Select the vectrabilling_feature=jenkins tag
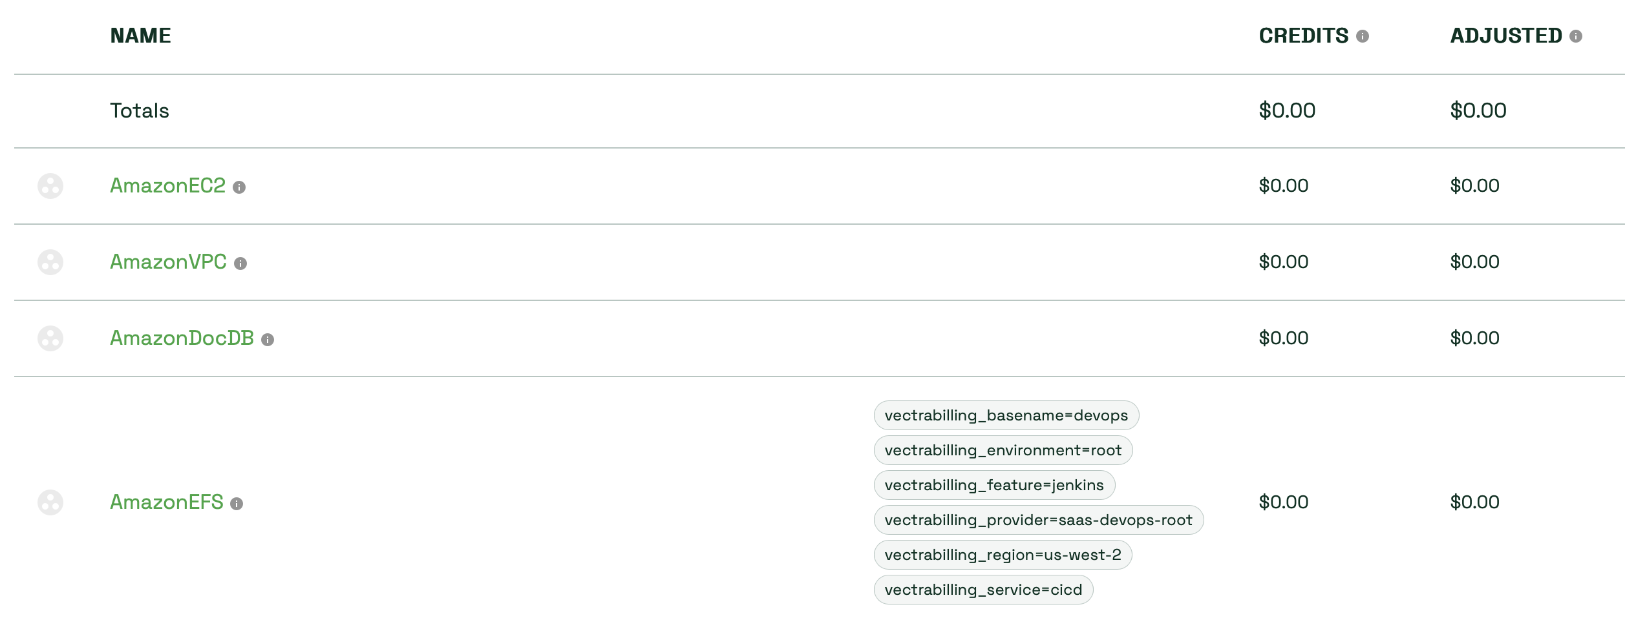The height and width of the screenshot is (620, 1625). pyautogui.click(x=994, y=485)
